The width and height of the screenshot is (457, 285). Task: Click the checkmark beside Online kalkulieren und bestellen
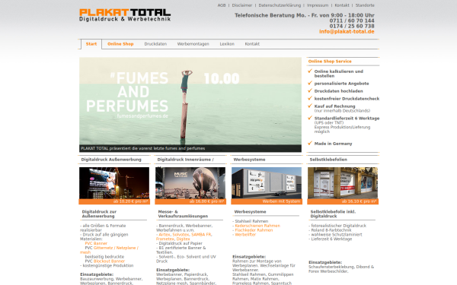click(310, 71)
